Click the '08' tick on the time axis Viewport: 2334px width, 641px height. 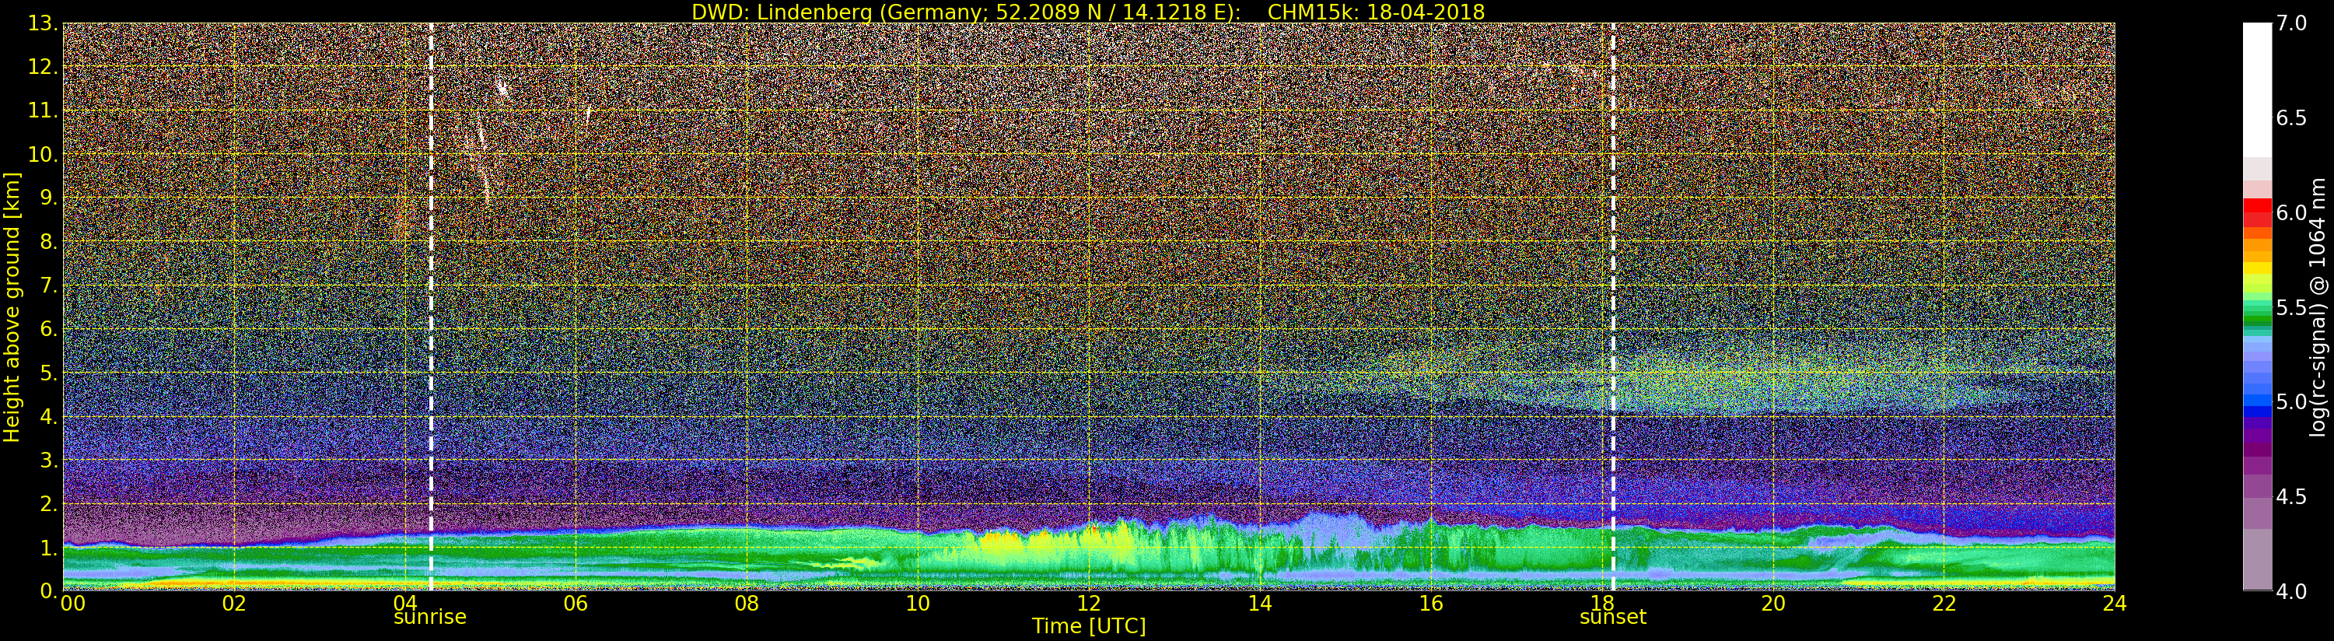click(747, 604)
